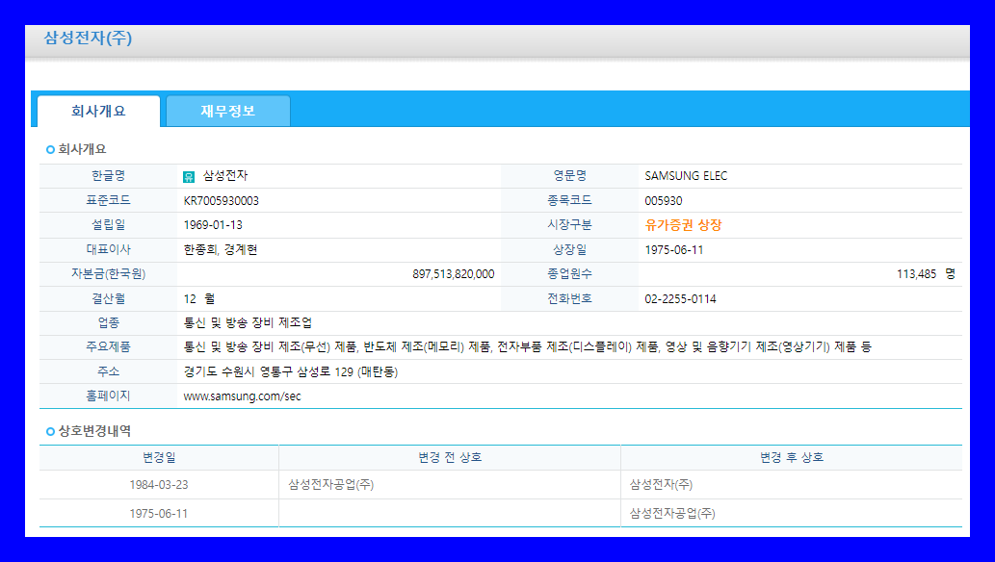
Task: Click new name 삼성전자(주) in 1984 row
Action: point(661,485)
